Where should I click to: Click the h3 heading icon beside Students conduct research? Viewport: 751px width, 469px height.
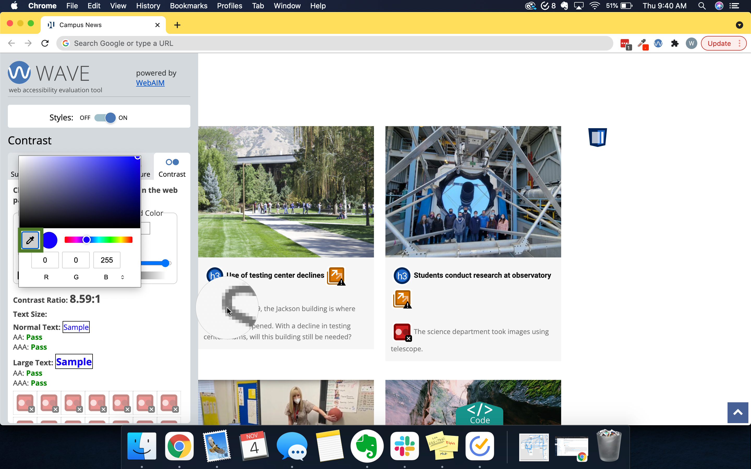point(402,275)
